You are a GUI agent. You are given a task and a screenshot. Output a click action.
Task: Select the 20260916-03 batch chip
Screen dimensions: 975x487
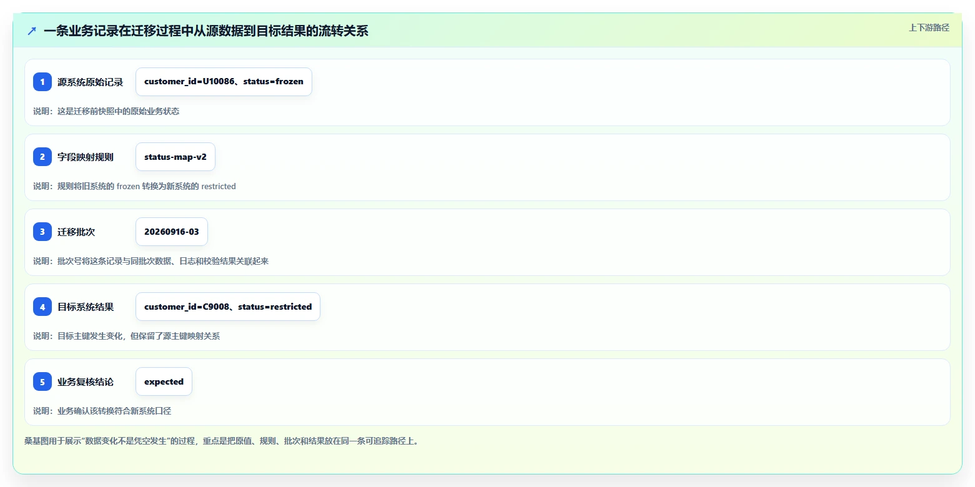[x=172, y=232]
